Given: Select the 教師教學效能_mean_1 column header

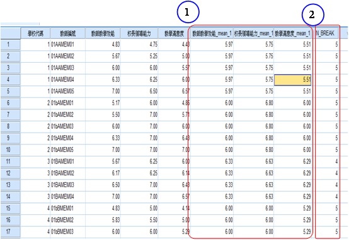Looking at the screenshot, I should 212,33.
